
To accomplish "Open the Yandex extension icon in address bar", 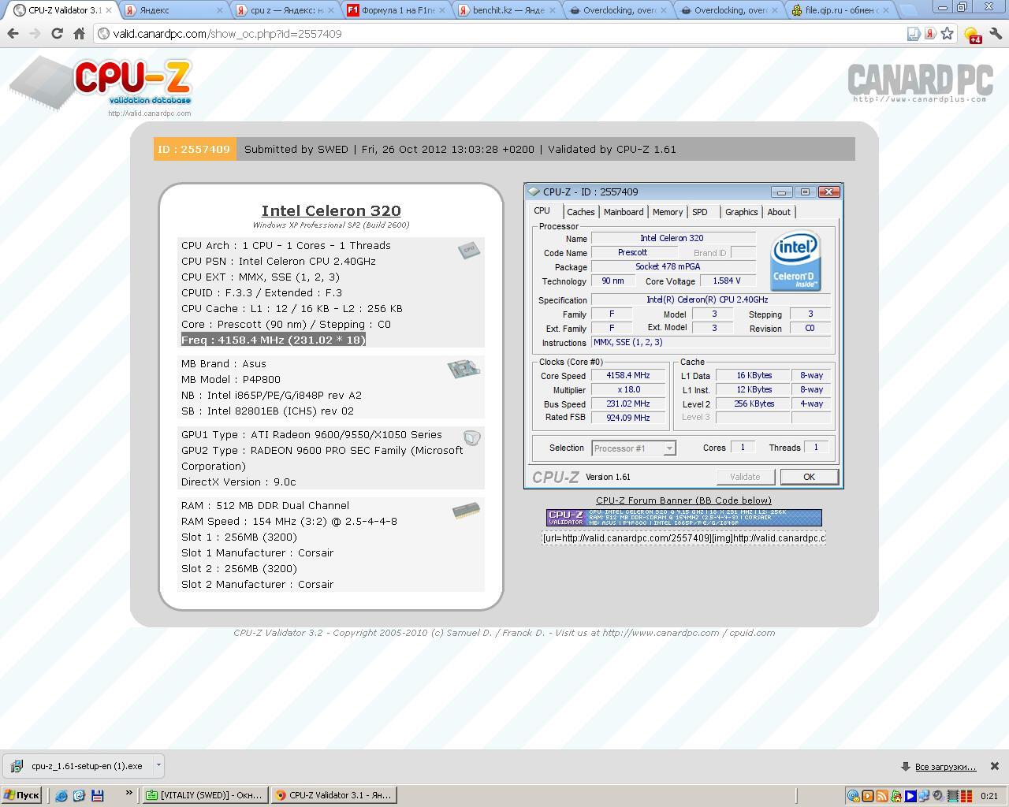I will click(931, 34).
